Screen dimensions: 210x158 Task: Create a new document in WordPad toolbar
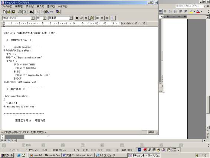point(4,12)
